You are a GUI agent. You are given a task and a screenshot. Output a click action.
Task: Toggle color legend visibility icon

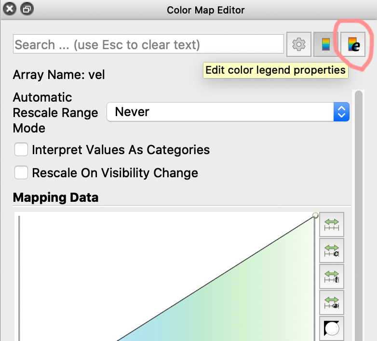click(326, 44)
